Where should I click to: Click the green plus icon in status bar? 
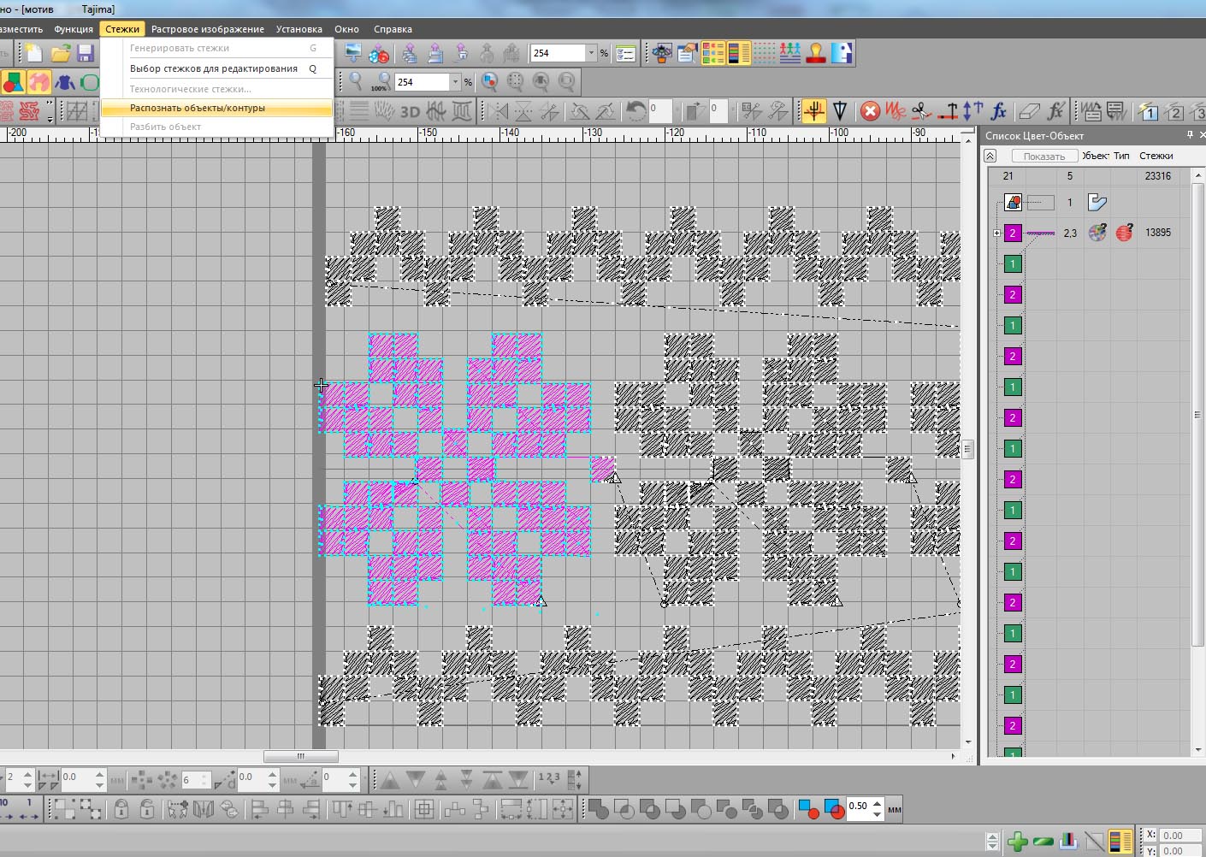1017,842
